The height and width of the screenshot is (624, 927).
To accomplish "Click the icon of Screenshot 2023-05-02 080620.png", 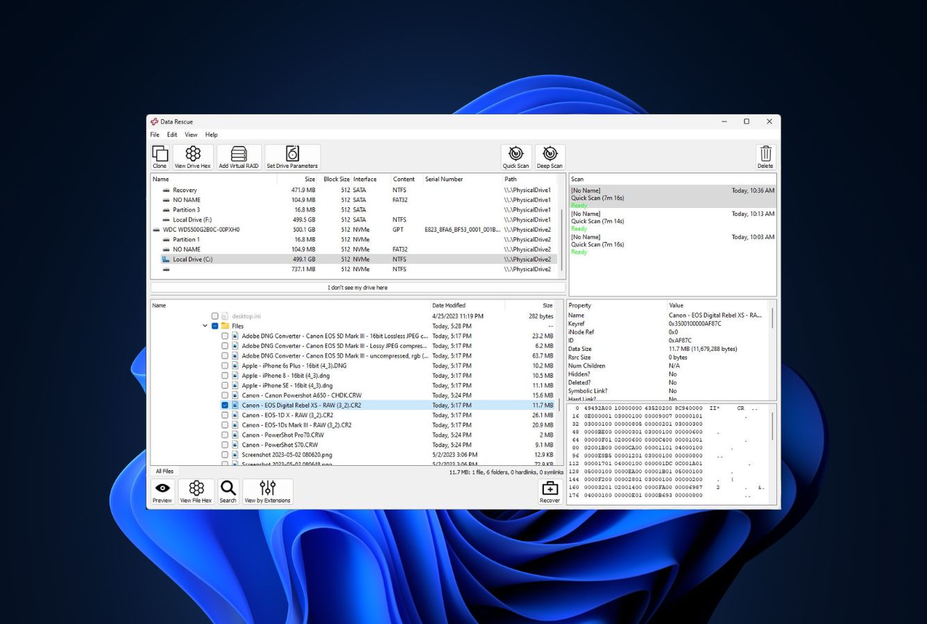I will (x=235, y=455).
